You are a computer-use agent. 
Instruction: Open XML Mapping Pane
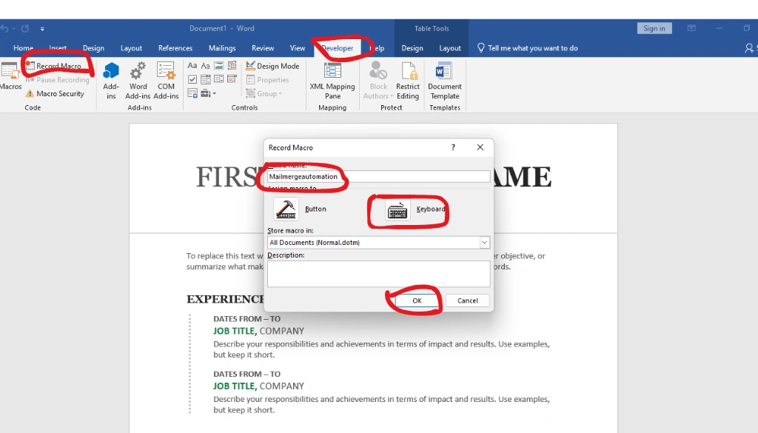coord(332,80)
